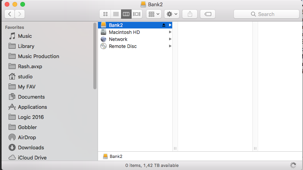This screenshot has width=303, height=170.
Task: Click the second column resize handle
Action: (x=255, y=149)
